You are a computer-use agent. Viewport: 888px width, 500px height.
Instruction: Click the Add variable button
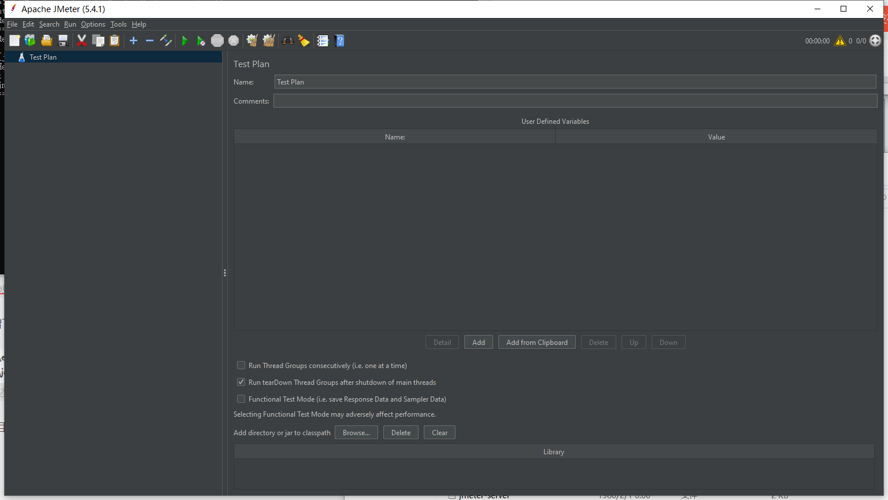click(x=479, y=343)
